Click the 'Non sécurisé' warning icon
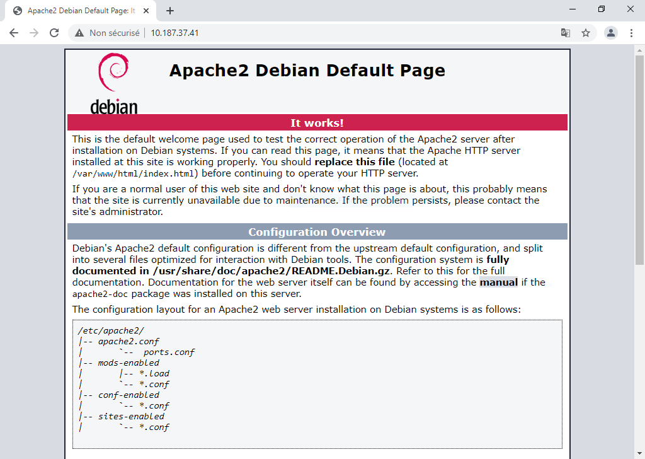The image size is (645, 459). tap(79, 33)
